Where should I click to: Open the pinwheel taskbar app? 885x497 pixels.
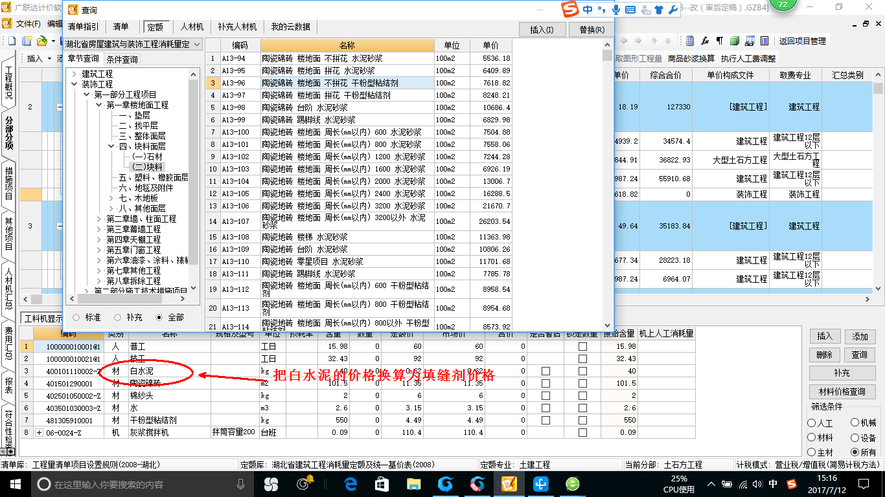271,483
